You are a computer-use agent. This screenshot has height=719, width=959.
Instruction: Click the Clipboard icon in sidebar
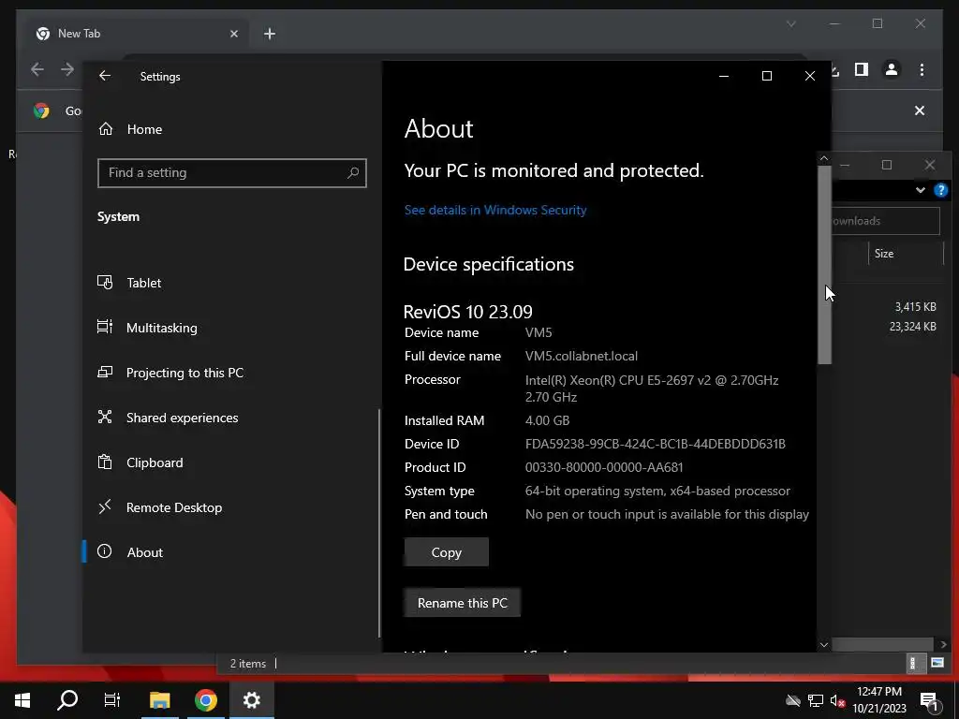pos(105,462)
